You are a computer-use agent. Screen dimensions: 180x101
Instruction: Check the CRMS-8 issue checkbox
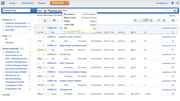[x=39, y=37]
